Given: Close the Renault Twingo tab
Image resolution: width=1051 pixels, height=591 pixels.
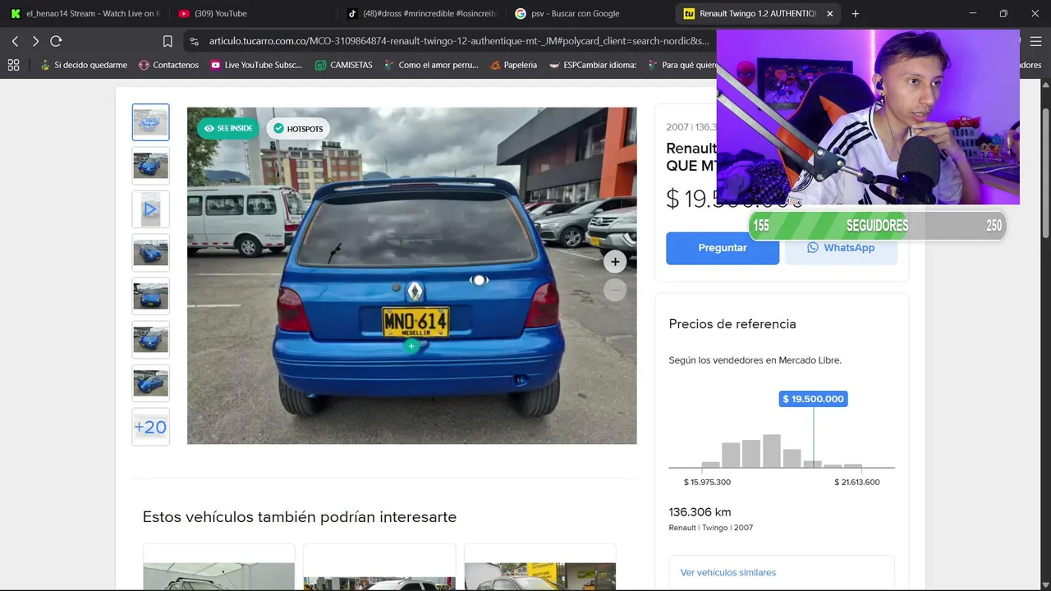Looking at the screenshot, I should (x=830, y=13).
